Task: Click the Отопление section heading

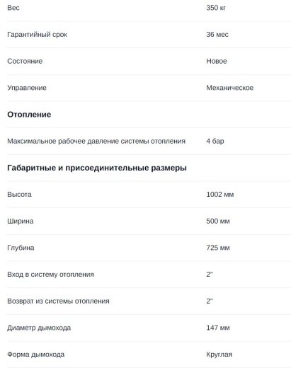Action: tap(29, 115)
